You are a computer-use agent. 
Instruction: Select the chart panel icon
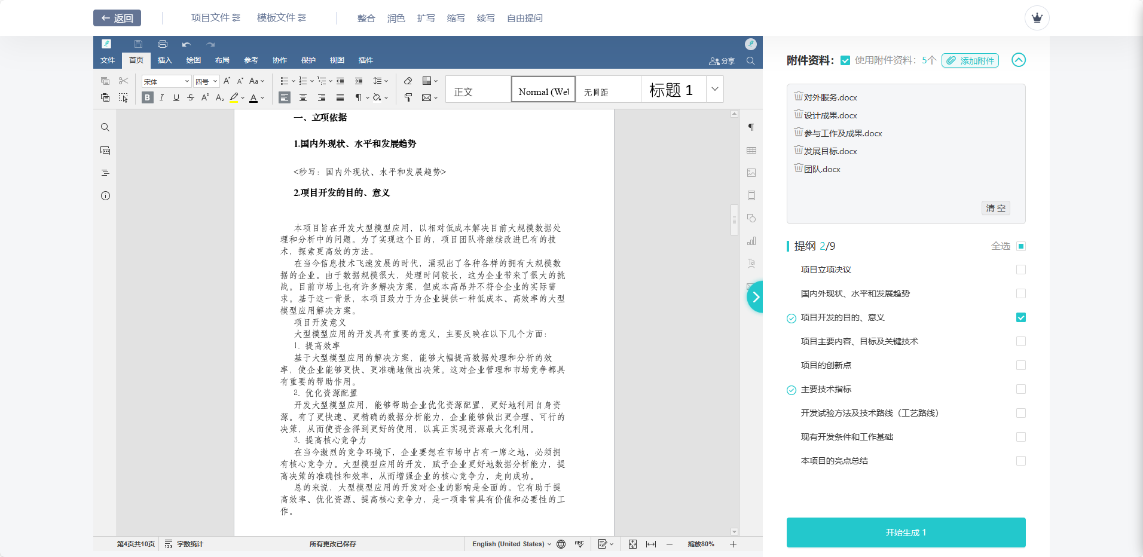(751, 241)
